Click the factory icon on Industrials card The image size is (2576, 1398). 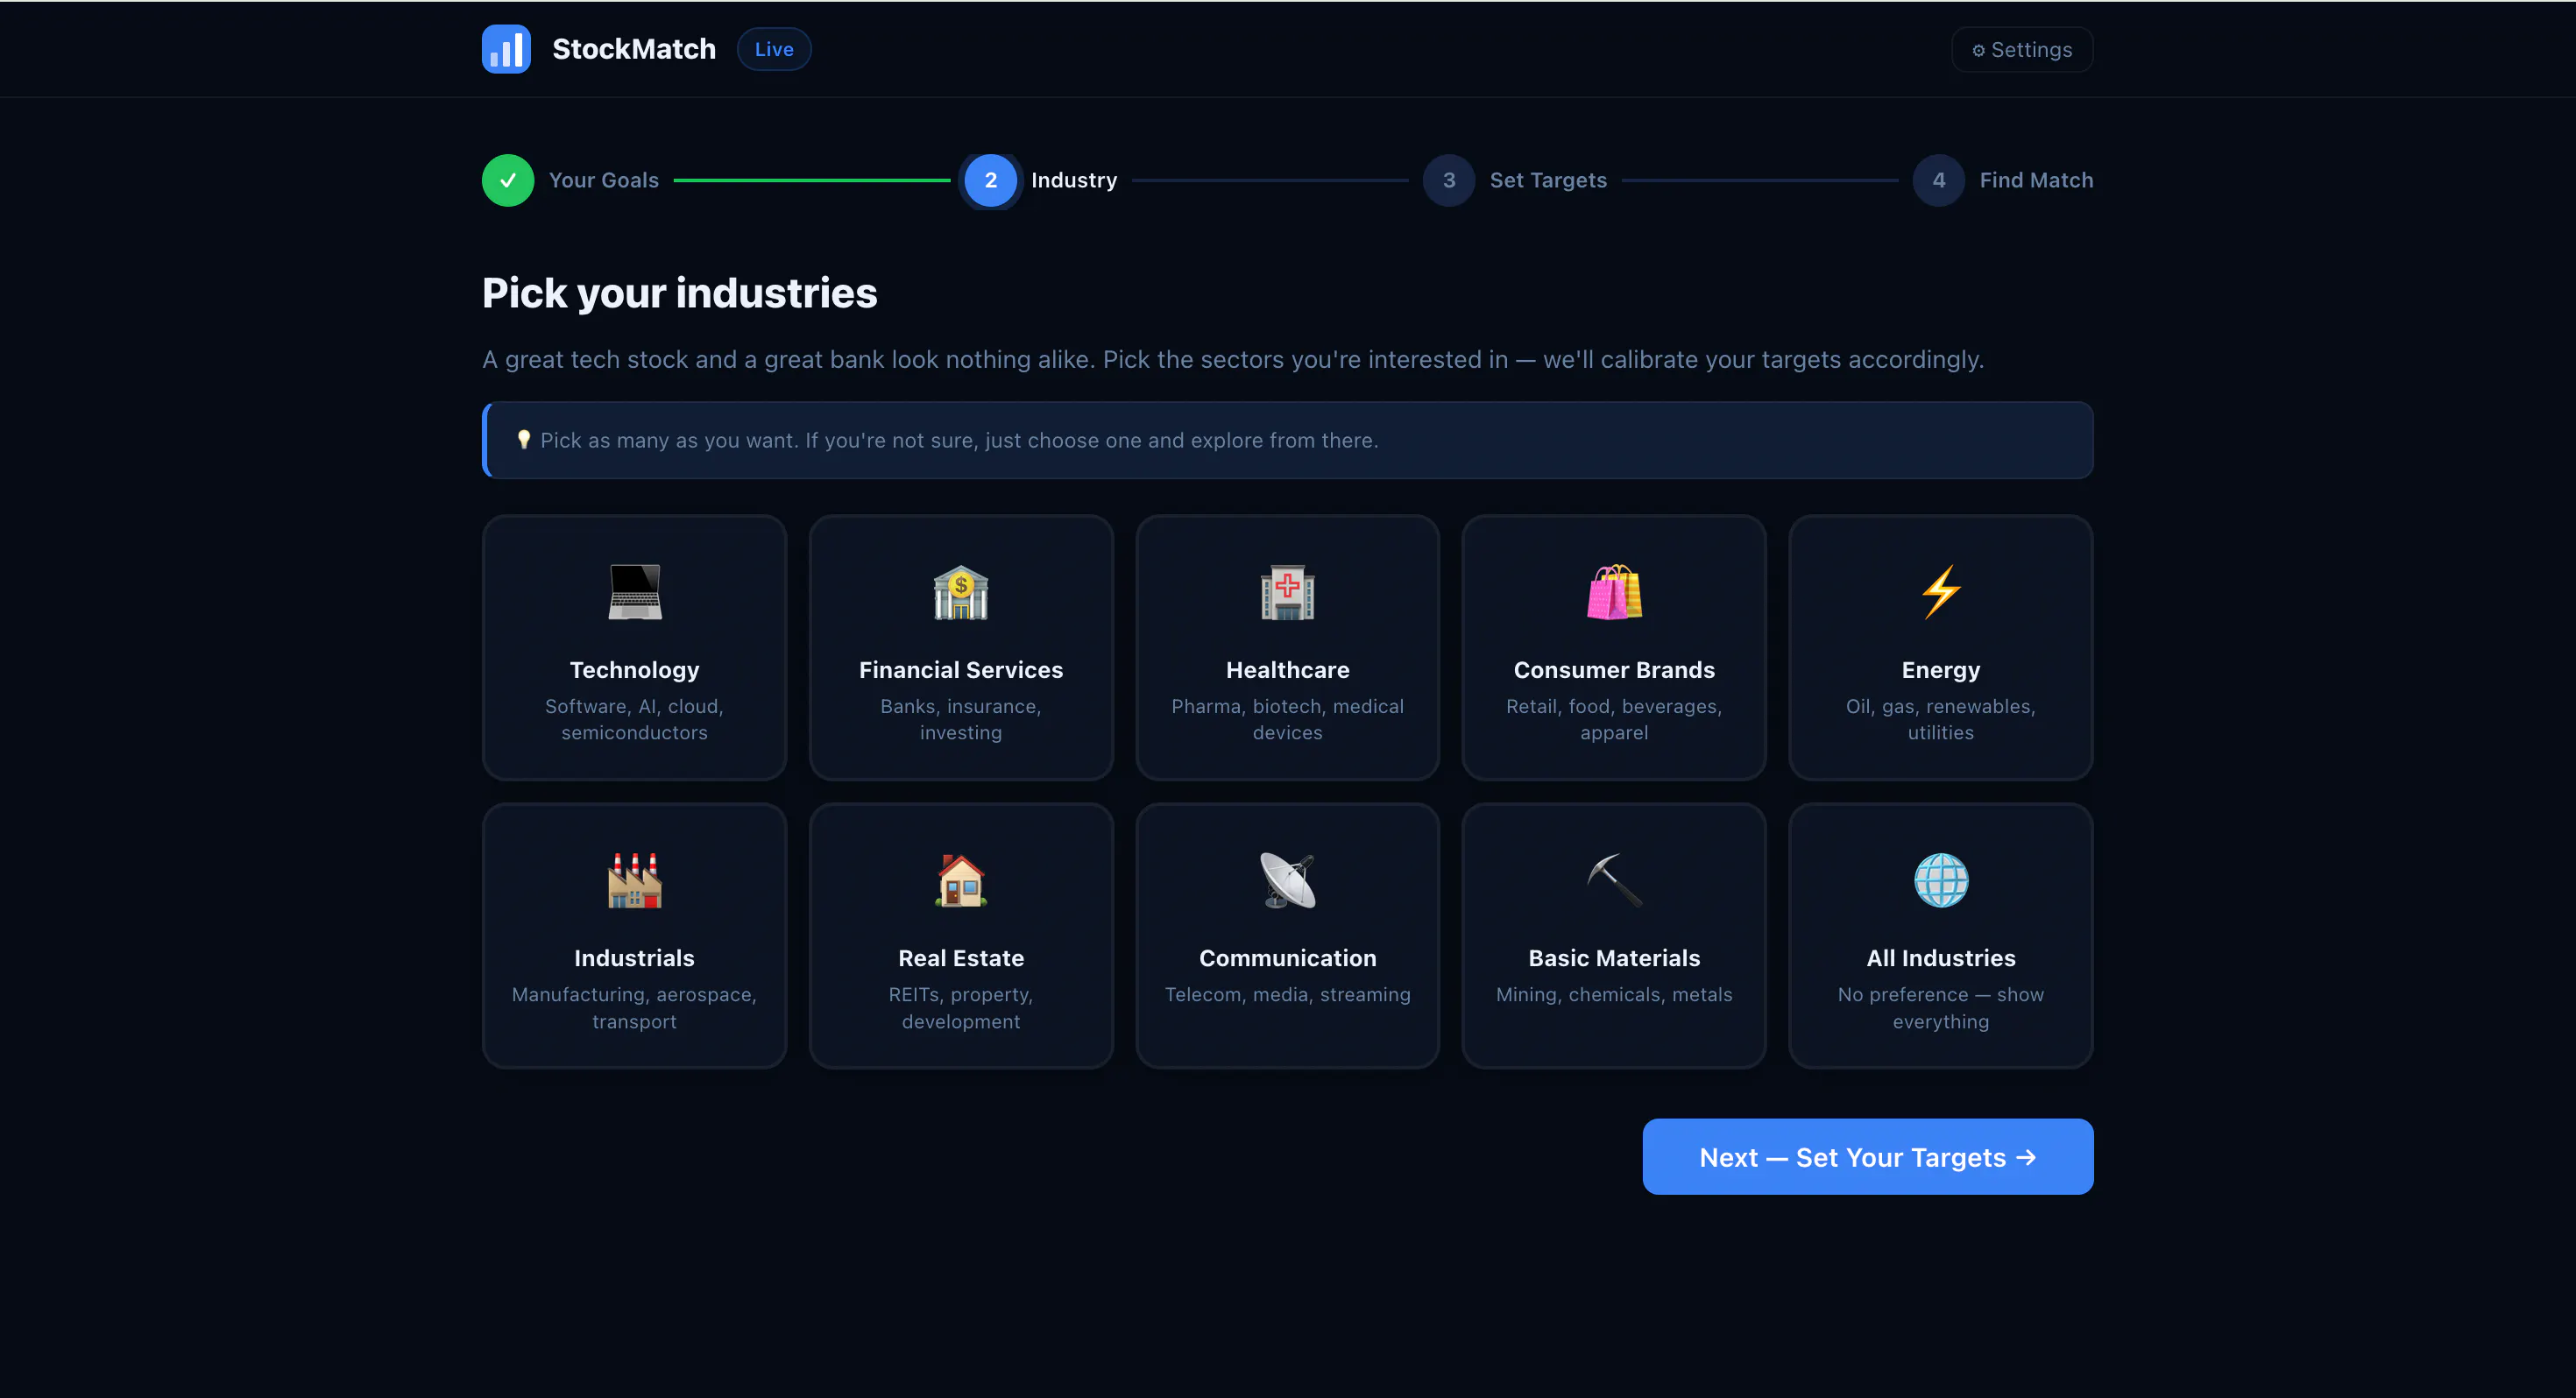click(634, 880)
